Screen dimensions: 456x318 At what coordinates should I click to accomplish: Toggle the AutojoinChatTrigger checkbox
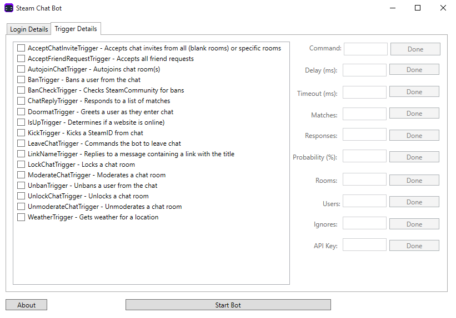click(x=21, y=69)
